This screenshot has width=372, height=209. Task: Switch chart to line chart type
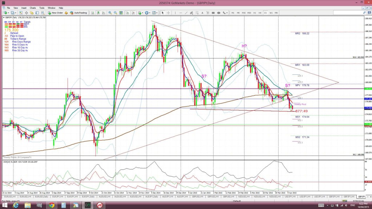[104, 13]
